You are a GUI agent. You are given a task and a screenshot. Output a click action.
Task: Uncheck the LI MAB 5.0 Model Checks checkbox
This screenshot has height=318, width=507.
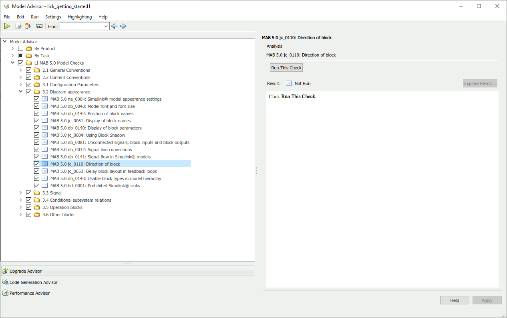(21, 63)
